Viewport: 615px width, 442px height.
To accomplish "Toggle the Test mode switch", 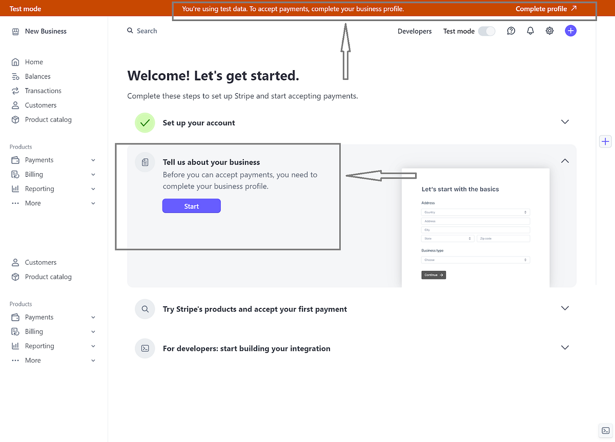I will pyautogui.click(x=487, y=31).
